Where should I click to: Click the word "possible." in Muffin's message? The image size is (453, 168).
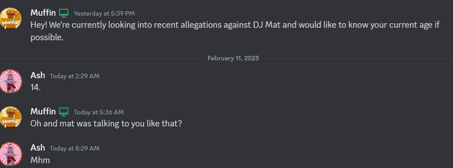pos(47,38)
